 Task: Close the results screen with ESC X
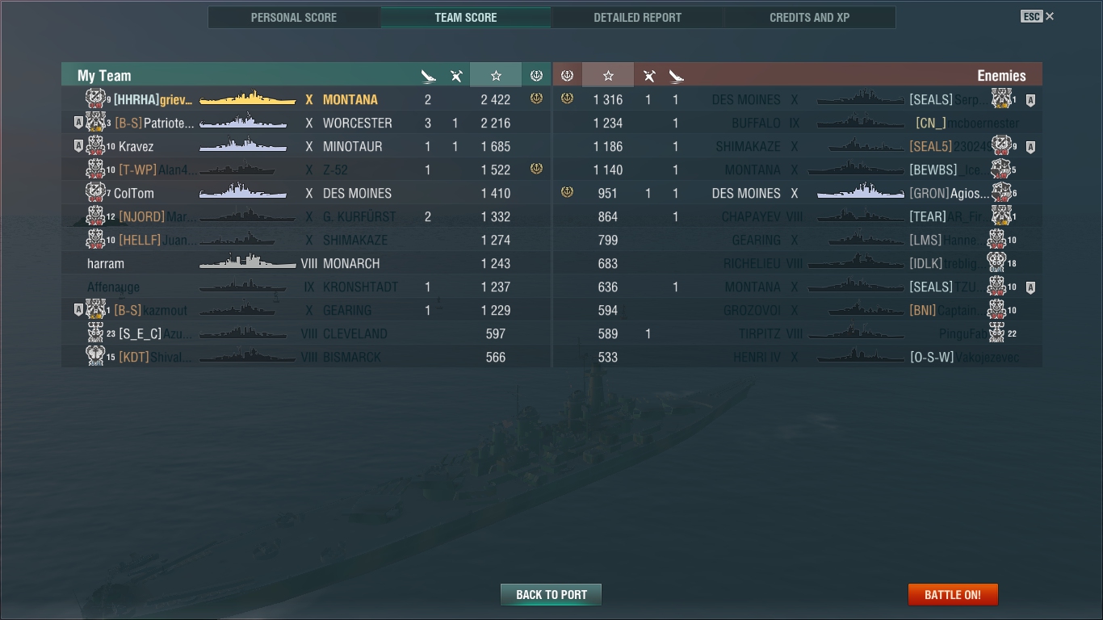1038,16
